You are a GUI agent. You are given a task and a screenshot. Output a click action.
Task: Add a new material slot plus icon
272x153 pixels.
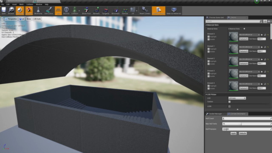coord(244,29)
